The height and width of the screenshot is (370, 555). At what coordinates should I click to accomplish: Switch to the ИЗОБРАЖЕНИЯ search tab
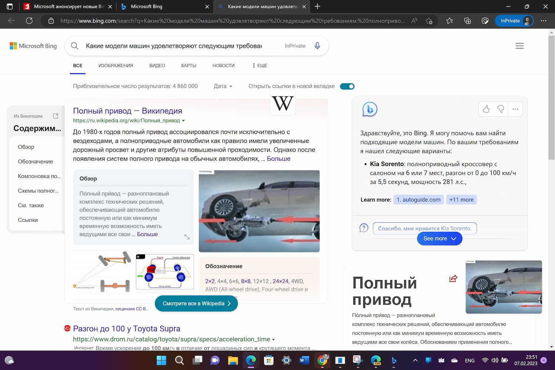(116, 65)
